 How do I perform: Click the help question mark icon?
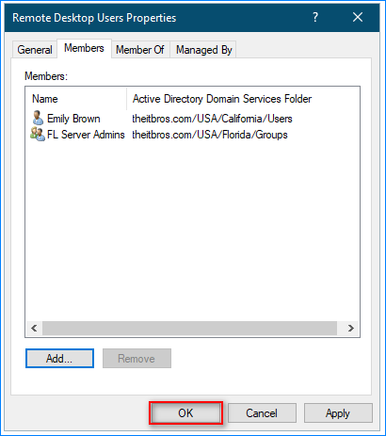click(315, 17)
